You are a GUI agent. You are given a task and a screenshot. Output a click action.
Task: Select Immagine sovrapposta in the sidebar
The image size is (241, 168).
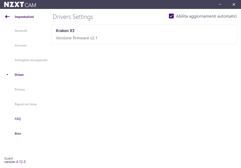(x=31, y=60)
